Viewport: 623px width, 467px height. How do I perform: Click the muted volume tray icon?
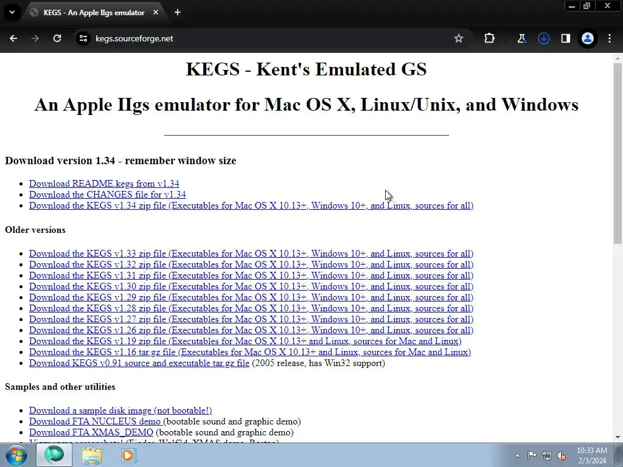coord(562,455)
